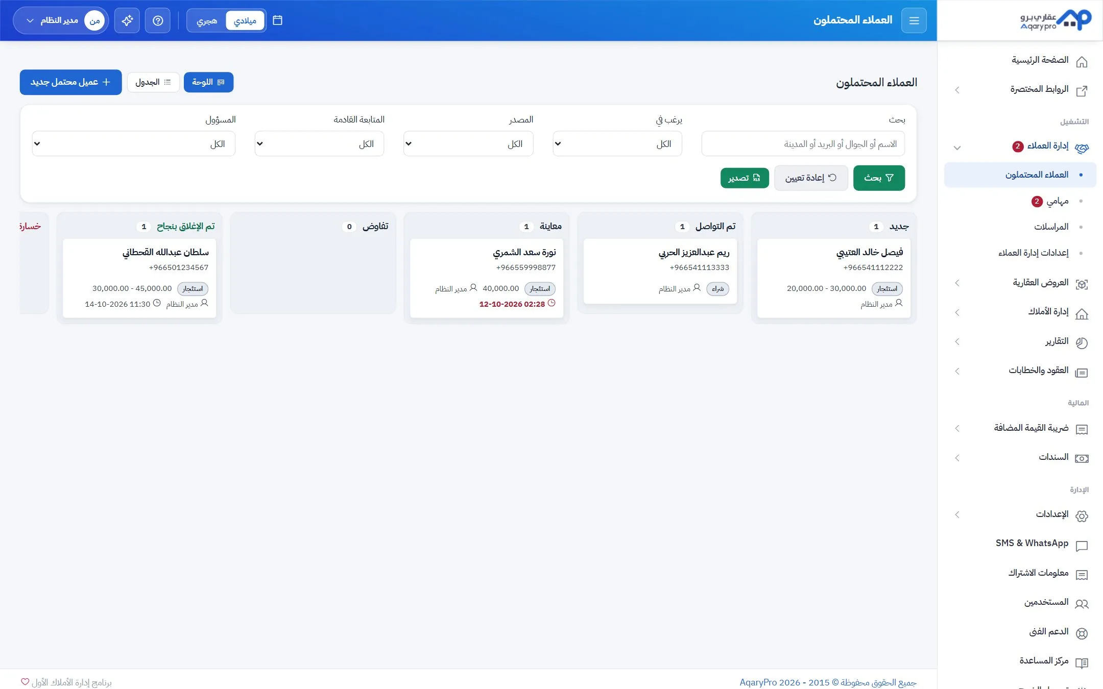1103x689 pixels.
Task: Click the AqaryPro logo
Action: [x=1055, y=20]
